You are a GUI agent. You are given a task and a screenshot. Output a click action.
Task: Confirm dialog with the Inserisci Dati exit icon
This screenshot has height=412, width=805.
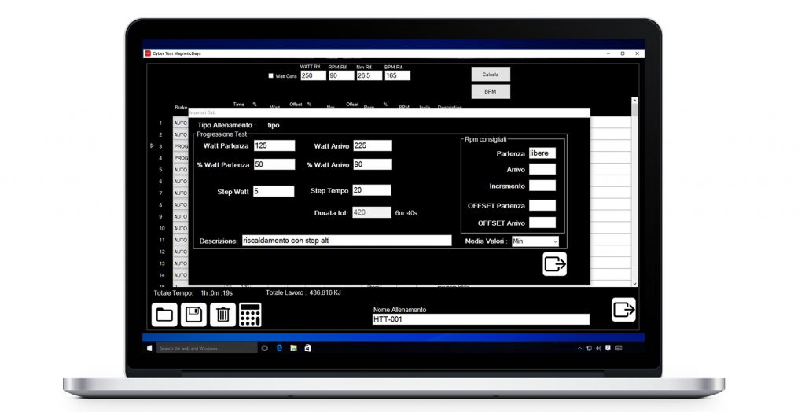point(555,264)
